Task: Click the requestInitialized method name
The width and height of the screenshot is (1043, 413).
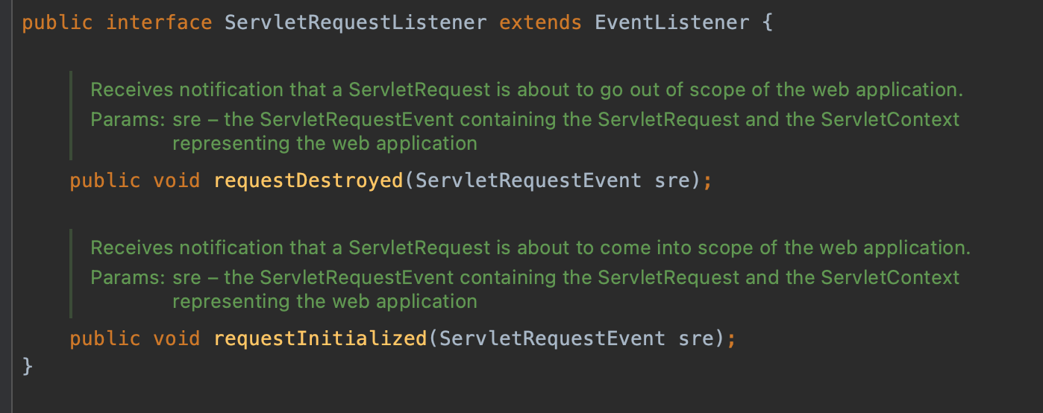Action: click(x=320, y=338)
